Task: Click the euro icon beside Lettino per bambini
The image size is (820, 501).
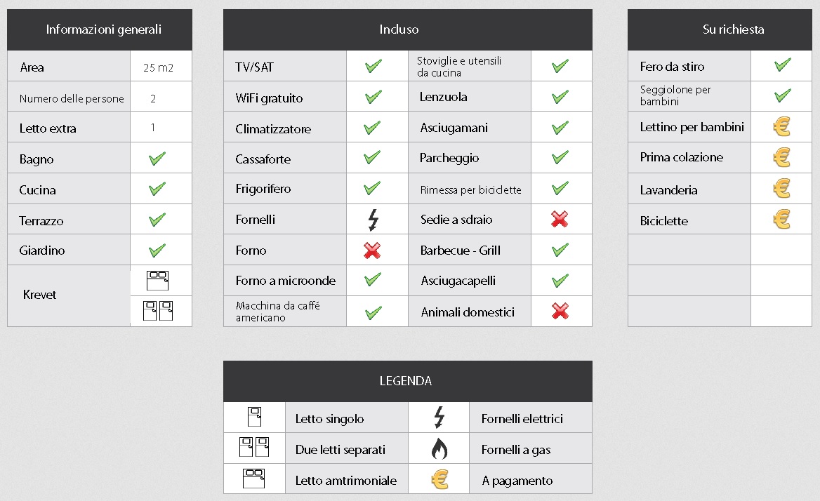Action: click(x=782, y=126)
